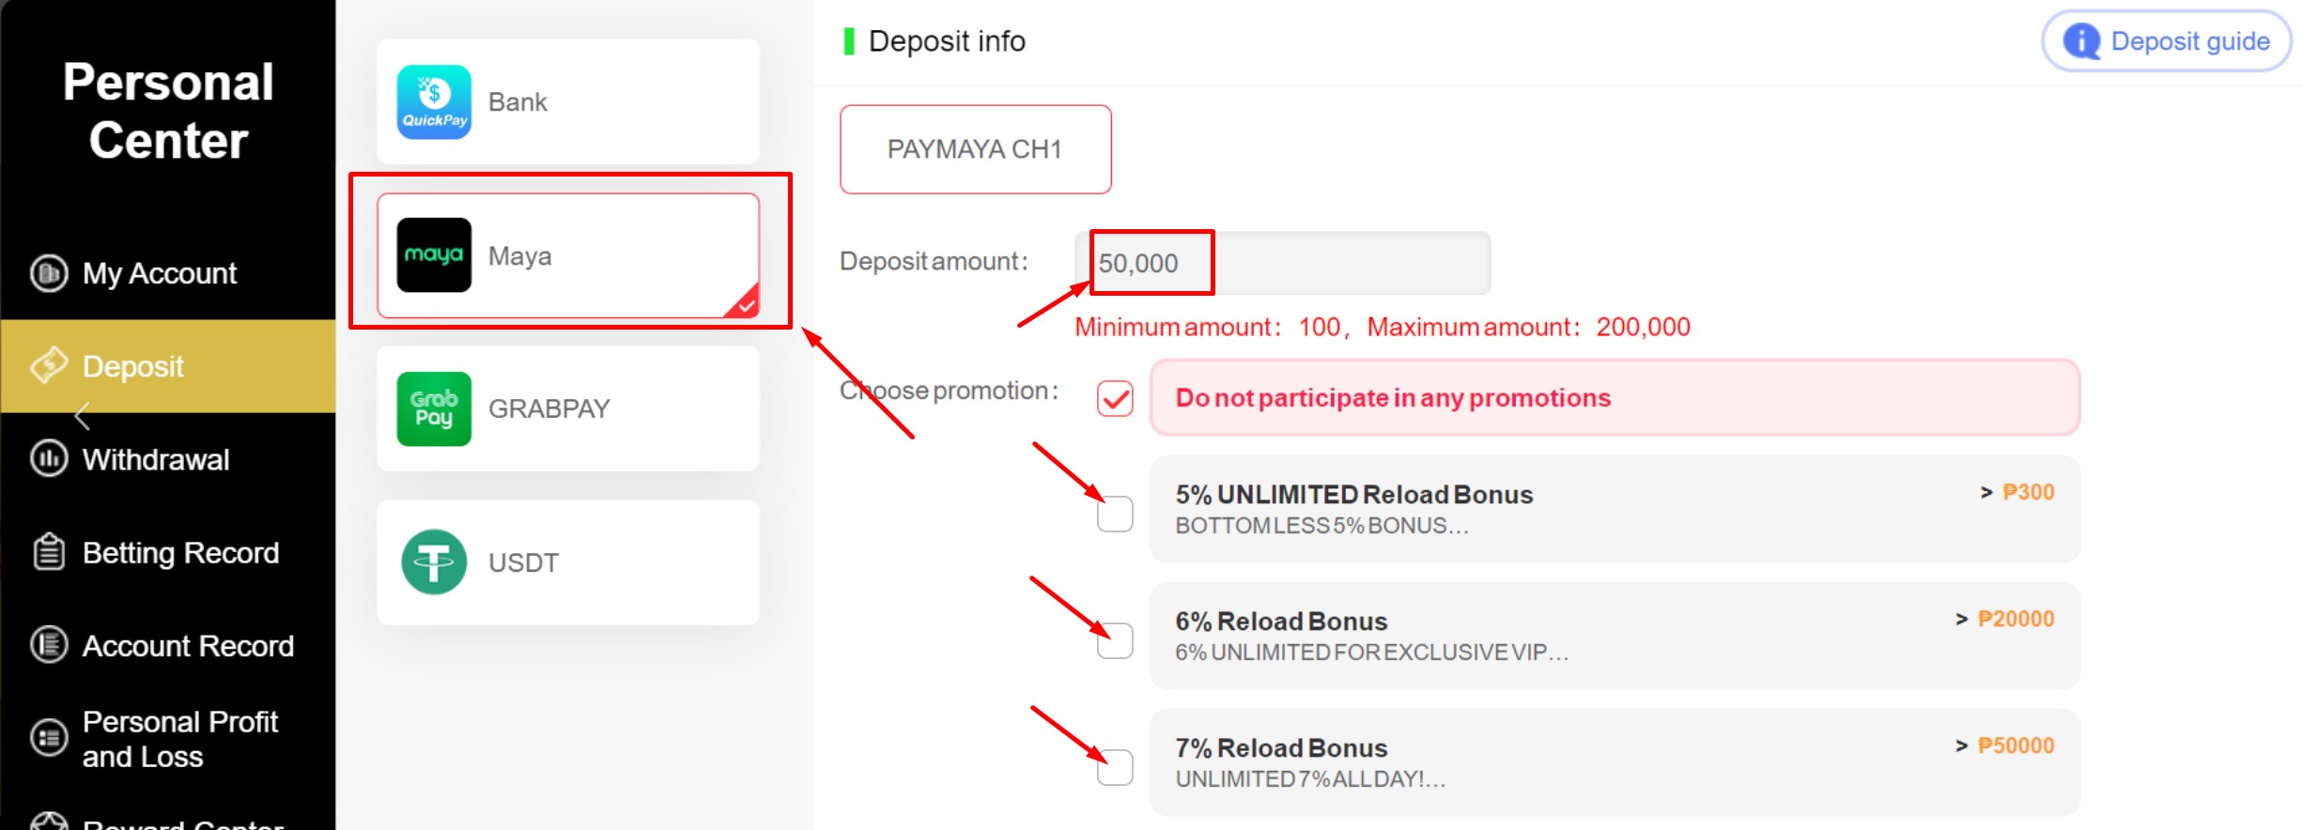Select the PAYMAYA CH1 channel button

click(976, 149)
